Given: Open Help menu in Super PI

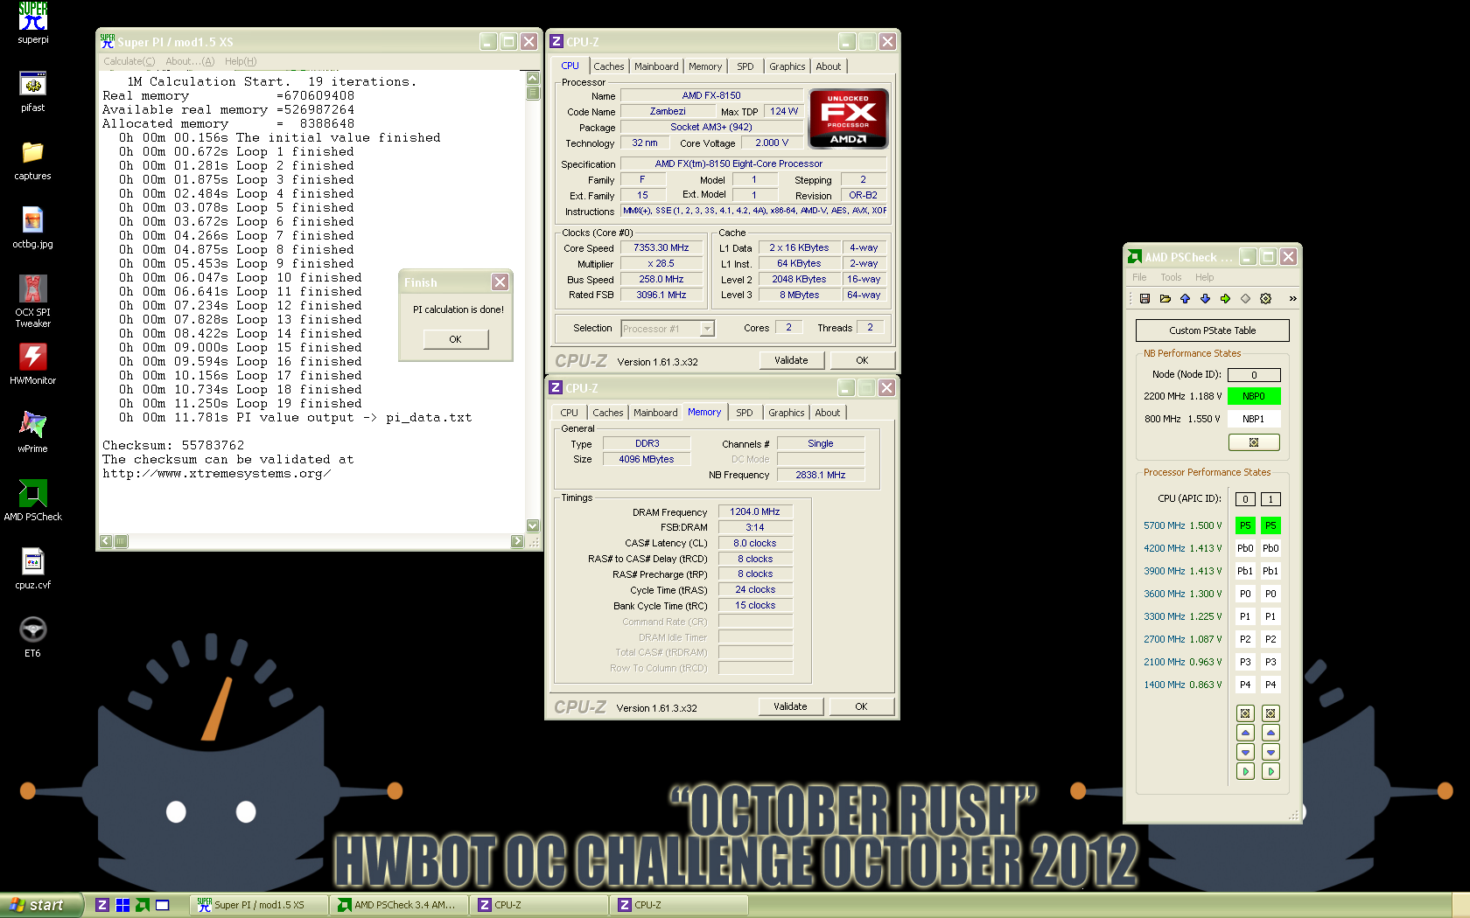Looking at the screenshot, I should pyautogui.click(x=241, y=61).
